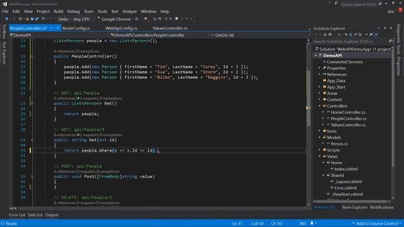
Task: Click the browser refresh icon beside Google Chrome
Action: [136, 19]
